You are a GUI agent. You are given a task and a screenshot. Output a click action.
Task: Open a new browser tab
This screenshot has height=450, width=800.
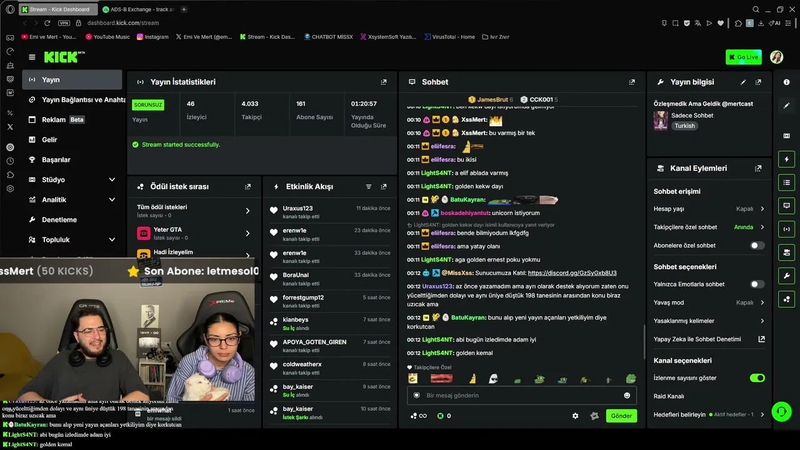[184, 9]
